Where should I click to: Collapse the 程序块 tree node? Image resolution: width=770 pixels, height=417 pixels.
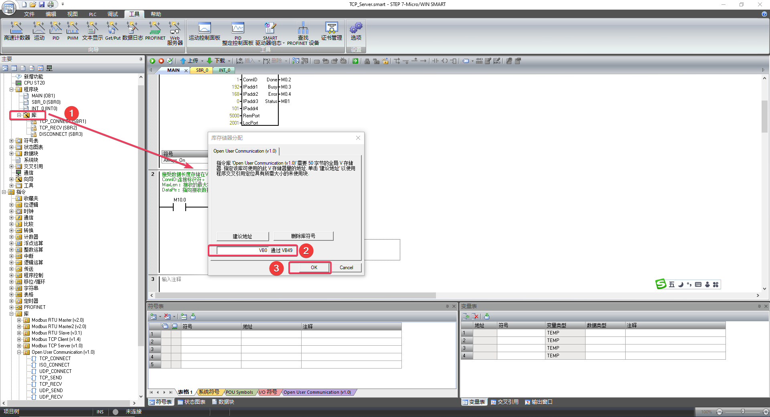coord(11,89)
